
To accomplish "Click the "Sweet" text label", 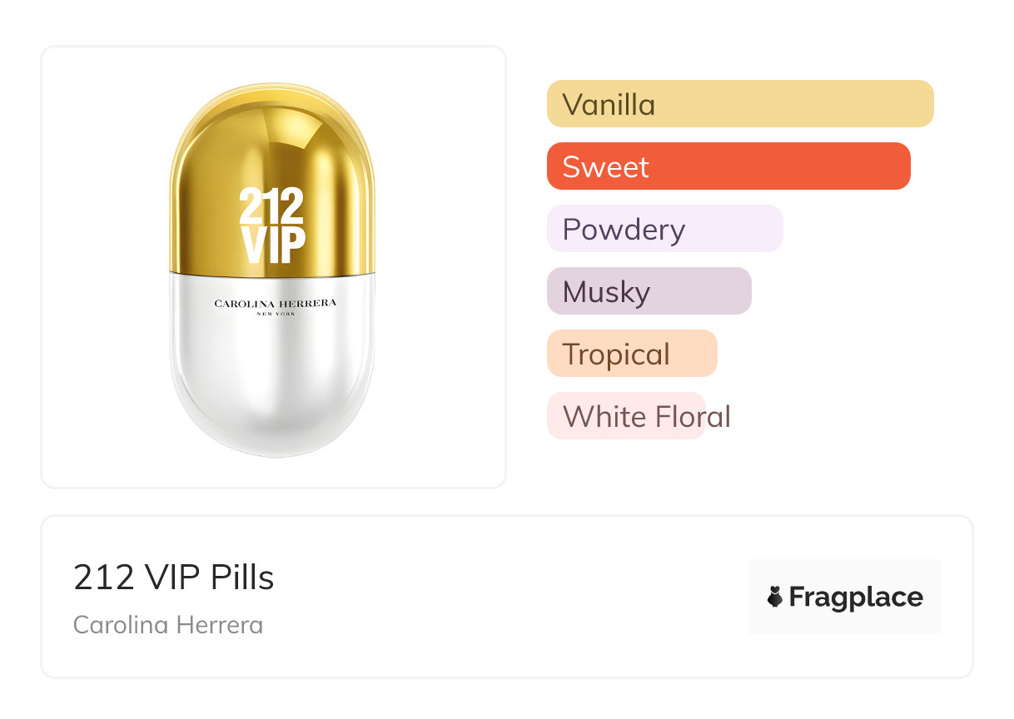I will (x=605, y=167).
